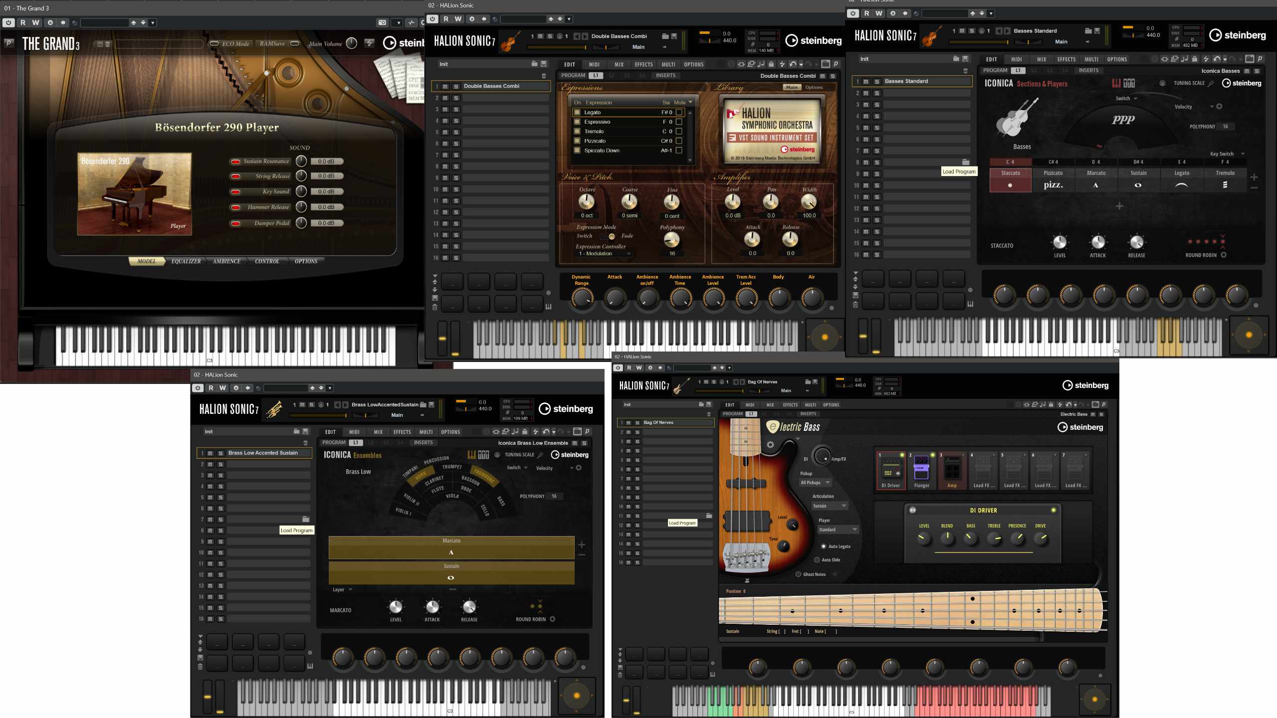Image resolution: width=1277 pixels, height=718 pixels.
Task: Open the Library Options tab in Double Basses Combi
Action: 814,87
